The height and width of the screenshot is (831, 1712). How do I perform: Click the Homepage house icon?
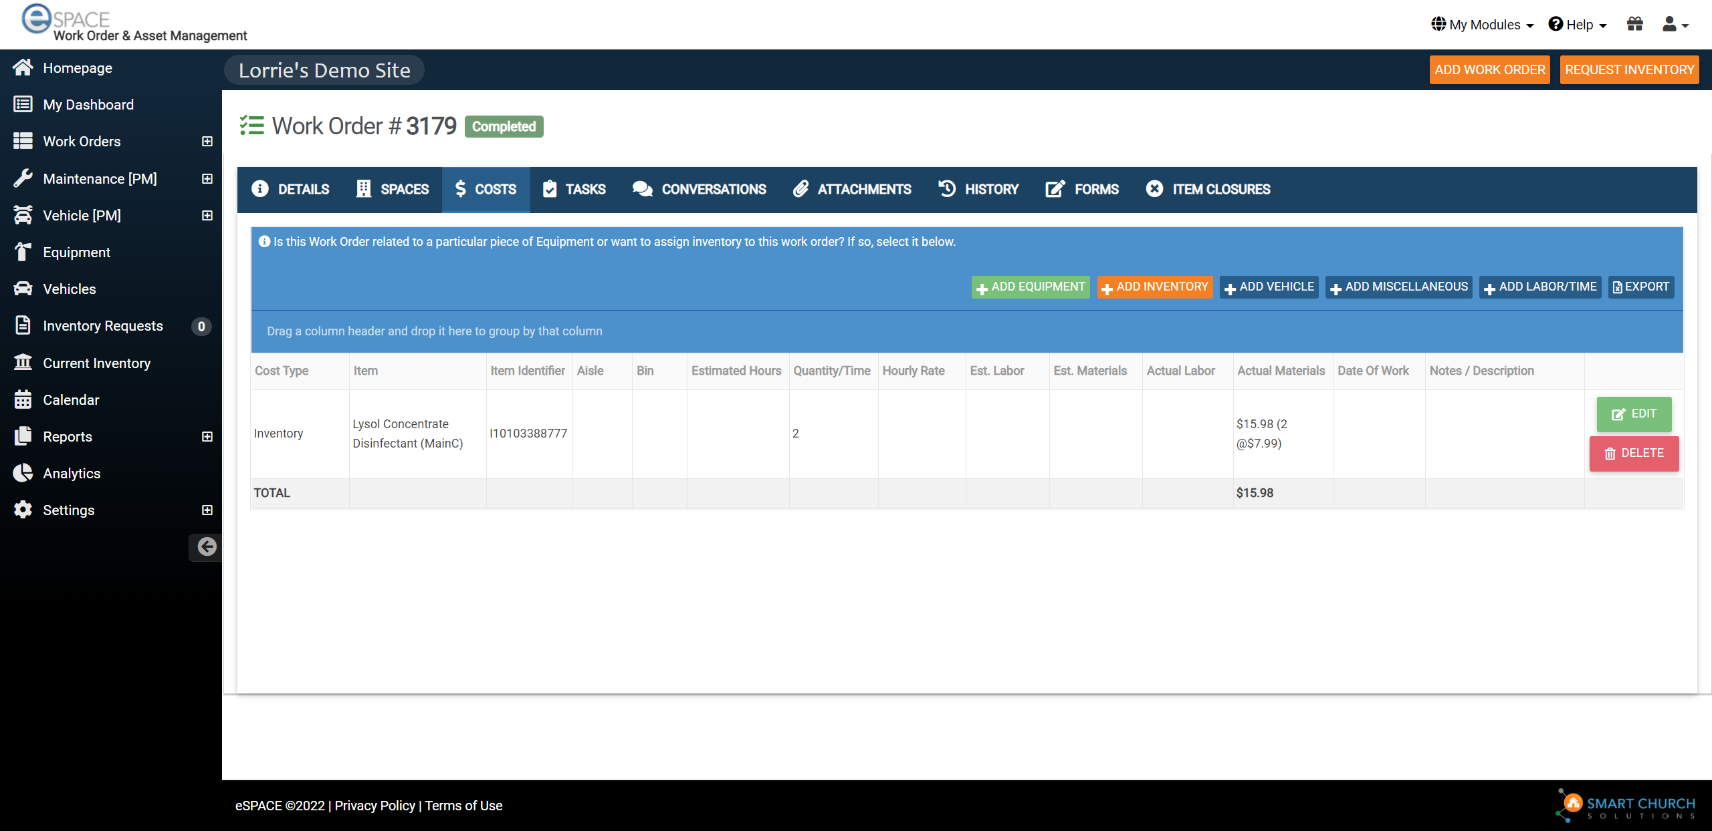tap(23, 67)
